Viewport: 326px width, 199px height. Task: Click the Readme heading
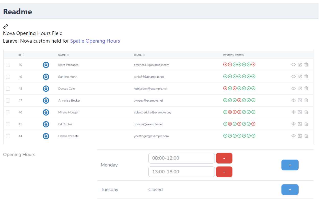tap(18, 11)
